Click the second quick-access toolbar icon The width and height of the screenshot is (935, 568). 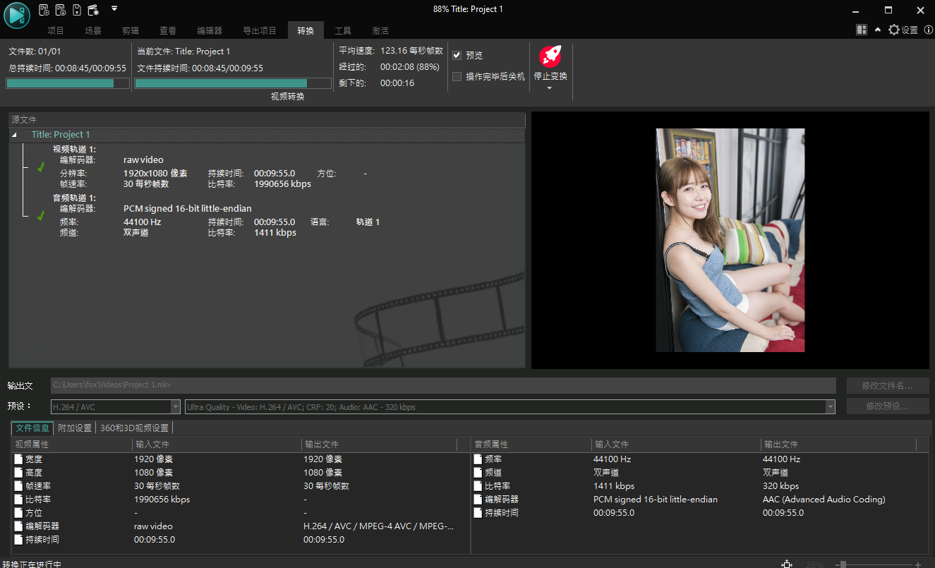[60, 10]
